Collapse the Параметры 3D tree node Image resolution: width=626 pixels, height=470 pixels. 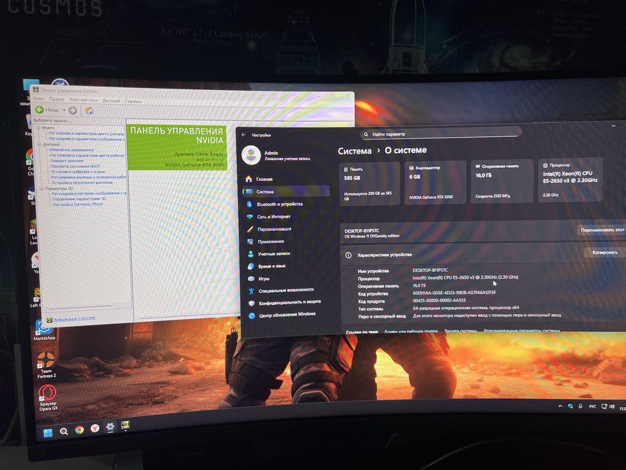coord(41,188)
